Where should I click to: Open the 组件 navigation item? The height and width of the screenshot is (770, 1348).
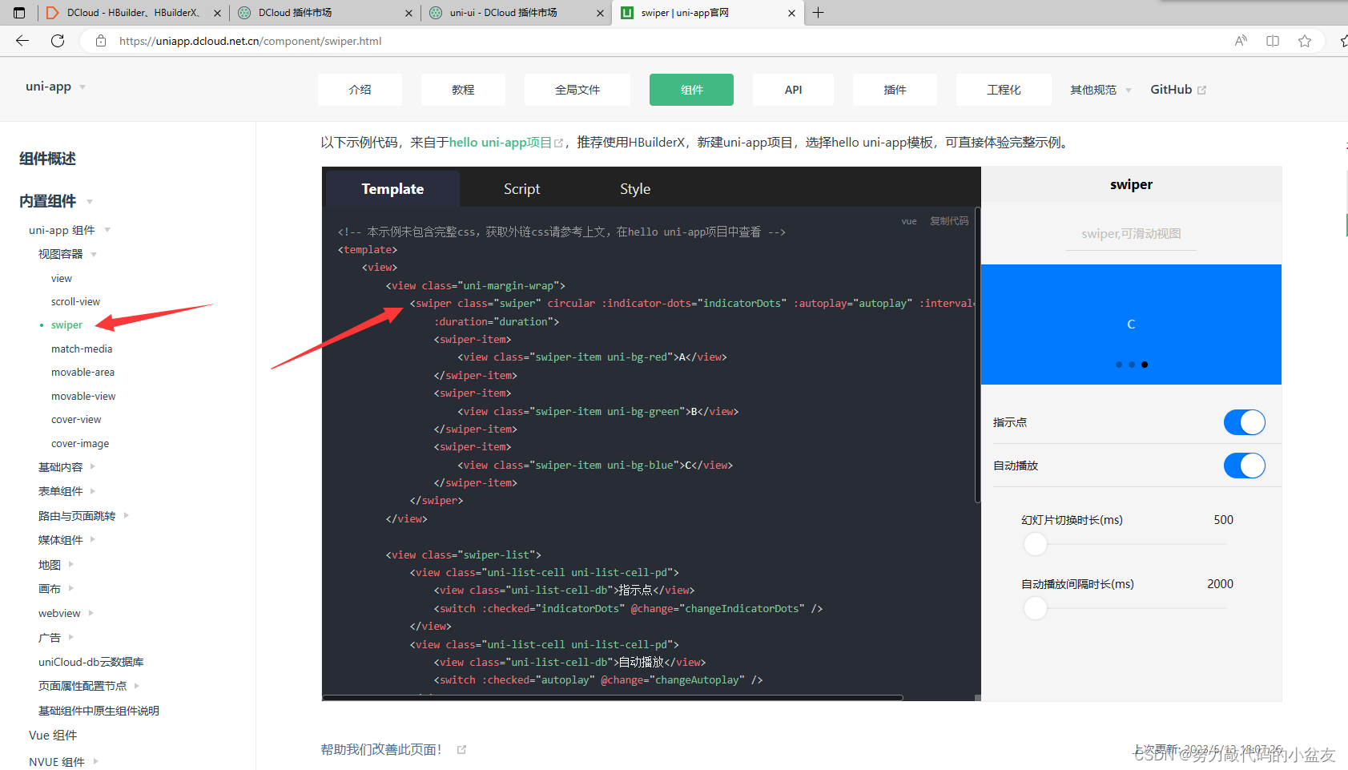[691, 90]
